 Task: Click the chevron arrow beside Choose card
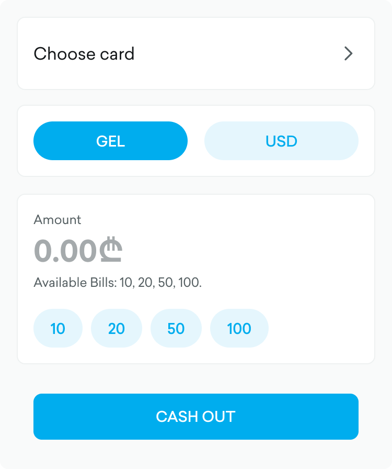348,53
